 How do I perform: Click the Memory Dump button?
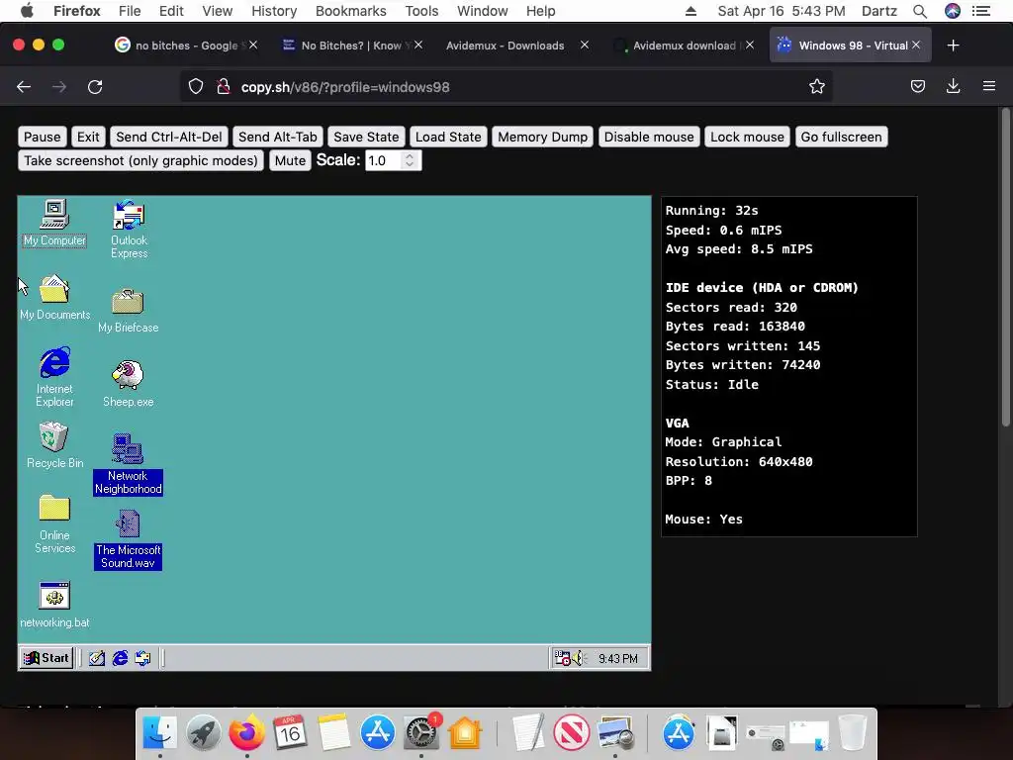[543, 137]
